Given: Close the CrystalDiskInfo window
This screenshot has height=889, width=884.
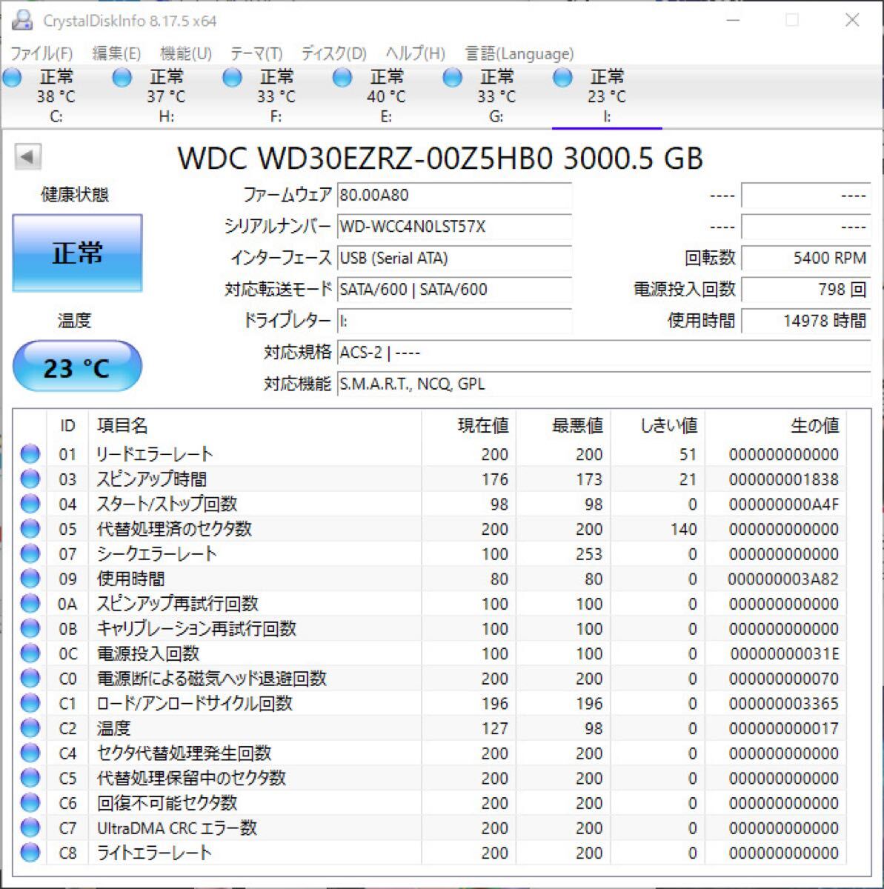Looking at the screenshot, I should (852, 20).
